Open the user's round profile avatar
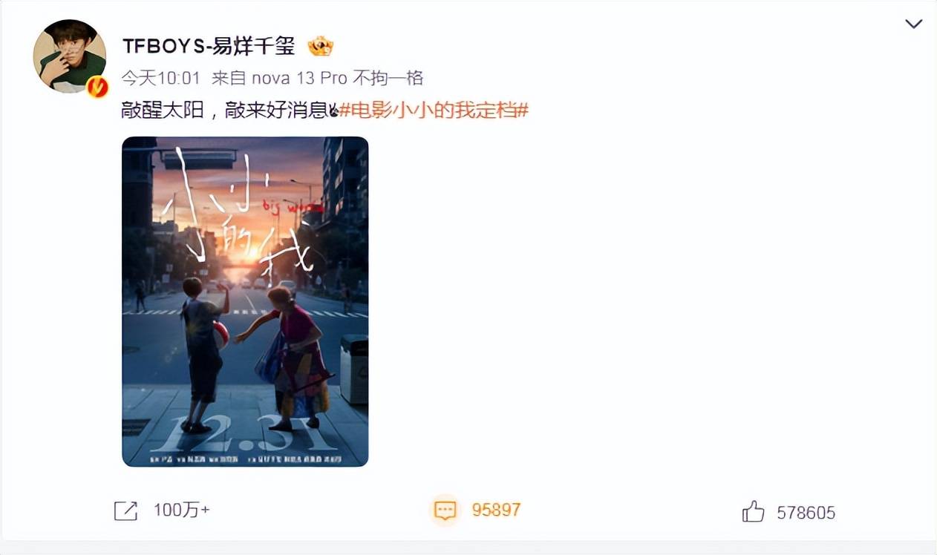937x555 pixels. (70, 56)
